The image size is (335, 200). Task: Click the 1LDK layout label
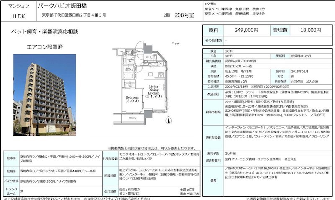pos(18,16)
